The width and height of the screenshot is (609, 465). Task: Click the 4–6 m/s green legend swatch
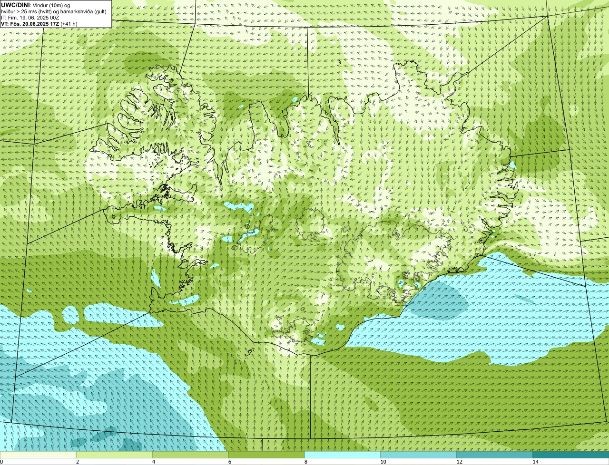click(x=190, y=455)
